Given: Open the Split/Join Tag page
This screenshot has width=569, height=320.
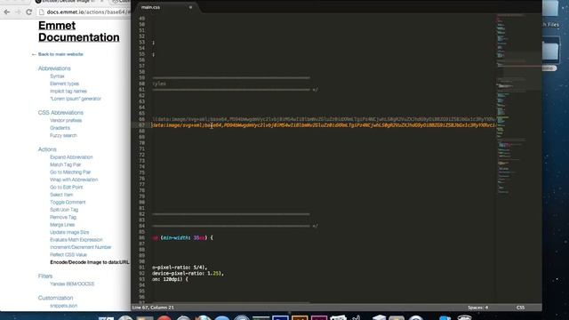Looking at the screenshot, I should pyautogui.click(x=64, y=210).
